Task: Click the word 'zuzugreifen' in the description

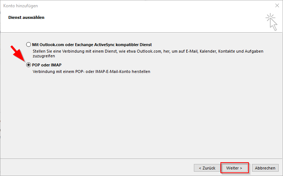Action: point(44,56)
